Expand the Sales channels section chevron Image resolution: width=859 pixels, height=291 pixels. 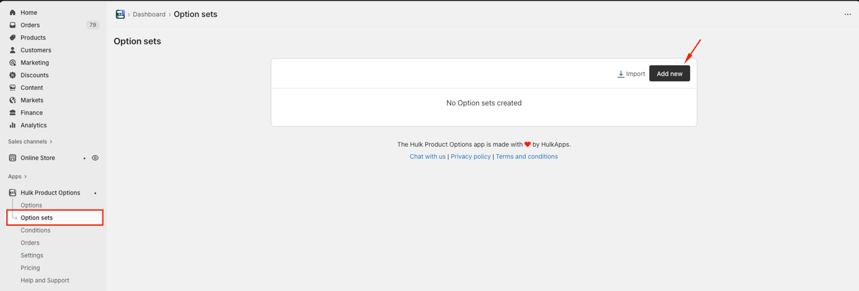[x=51, y=142]
